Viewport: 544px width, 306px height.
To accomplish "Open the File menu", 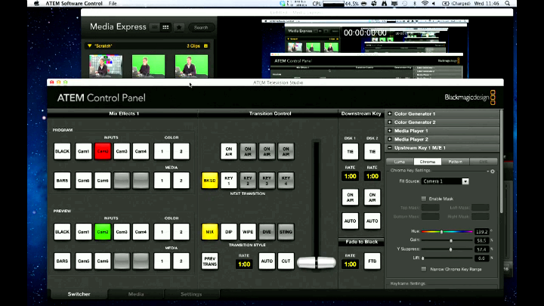I will (113, 4).
